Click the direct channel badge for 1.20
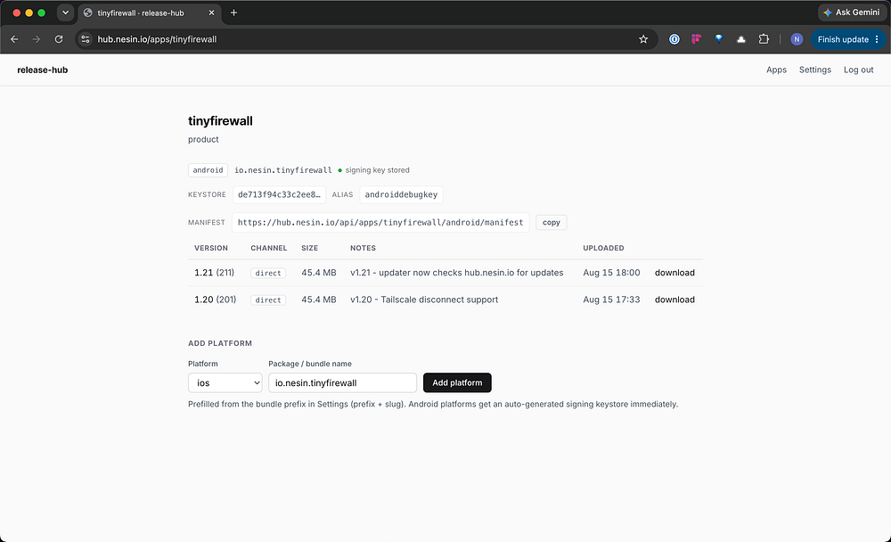Viewport: 891px width, 542px height. point(268,300)
